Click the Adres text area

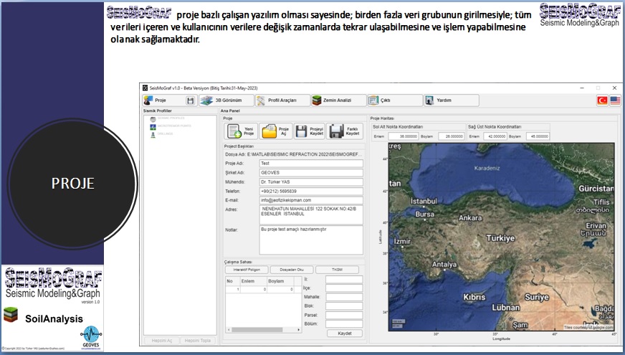point(311,215)
